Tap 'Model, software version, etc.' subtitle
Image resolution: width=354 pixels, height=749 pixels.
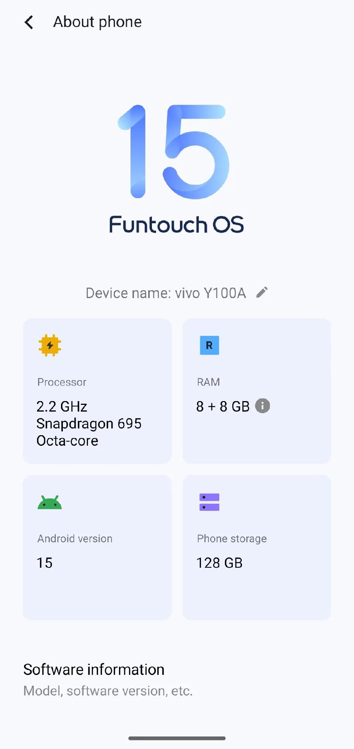(x=108, y=691)
